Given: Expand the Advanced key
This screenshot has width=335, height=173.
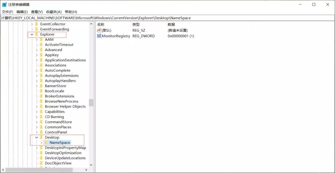Looking at the screenshot, I should pos(37,50).
